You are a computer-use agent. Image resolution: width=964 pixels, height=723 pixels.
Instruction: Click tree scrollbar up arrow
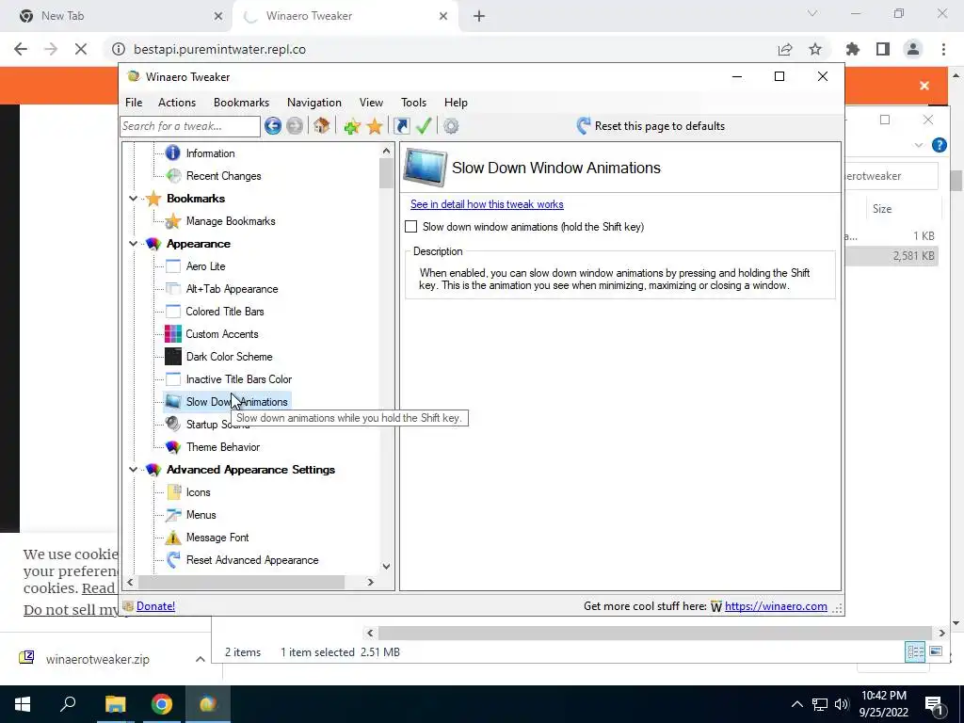[x=386, y=151]
